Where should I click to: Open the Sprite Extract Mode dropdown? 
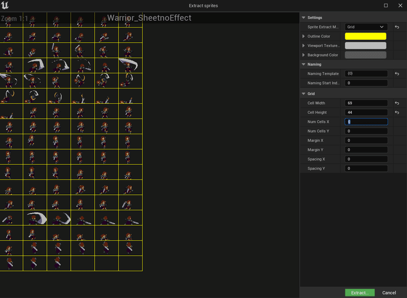click(365, 26)
